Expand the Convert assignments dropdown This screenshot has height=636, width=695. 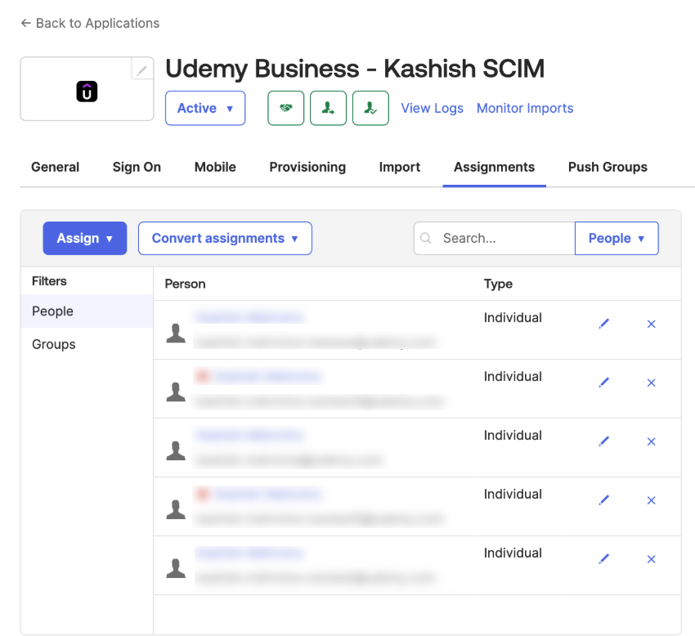tap(225, 238)
